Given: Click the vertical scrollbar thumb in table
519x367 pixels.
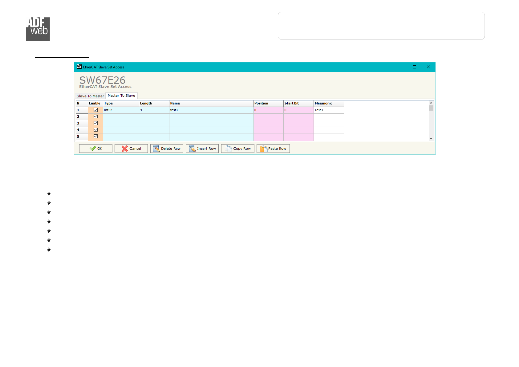Looking at the screenshot, I should [431, 108].
